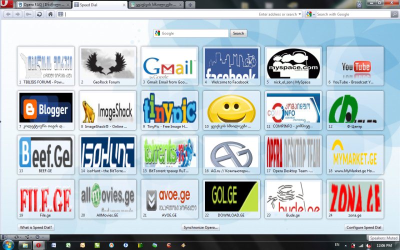This screenshot has width=400, height=250.
Task: Expand the address bar history dropdown
Action: point(299,14)
